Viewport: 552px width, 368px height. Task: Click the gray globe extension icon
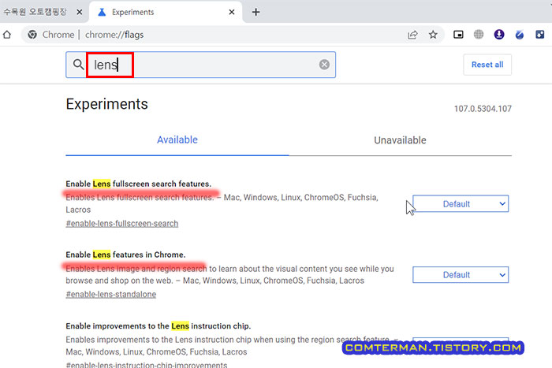[479, 34]
